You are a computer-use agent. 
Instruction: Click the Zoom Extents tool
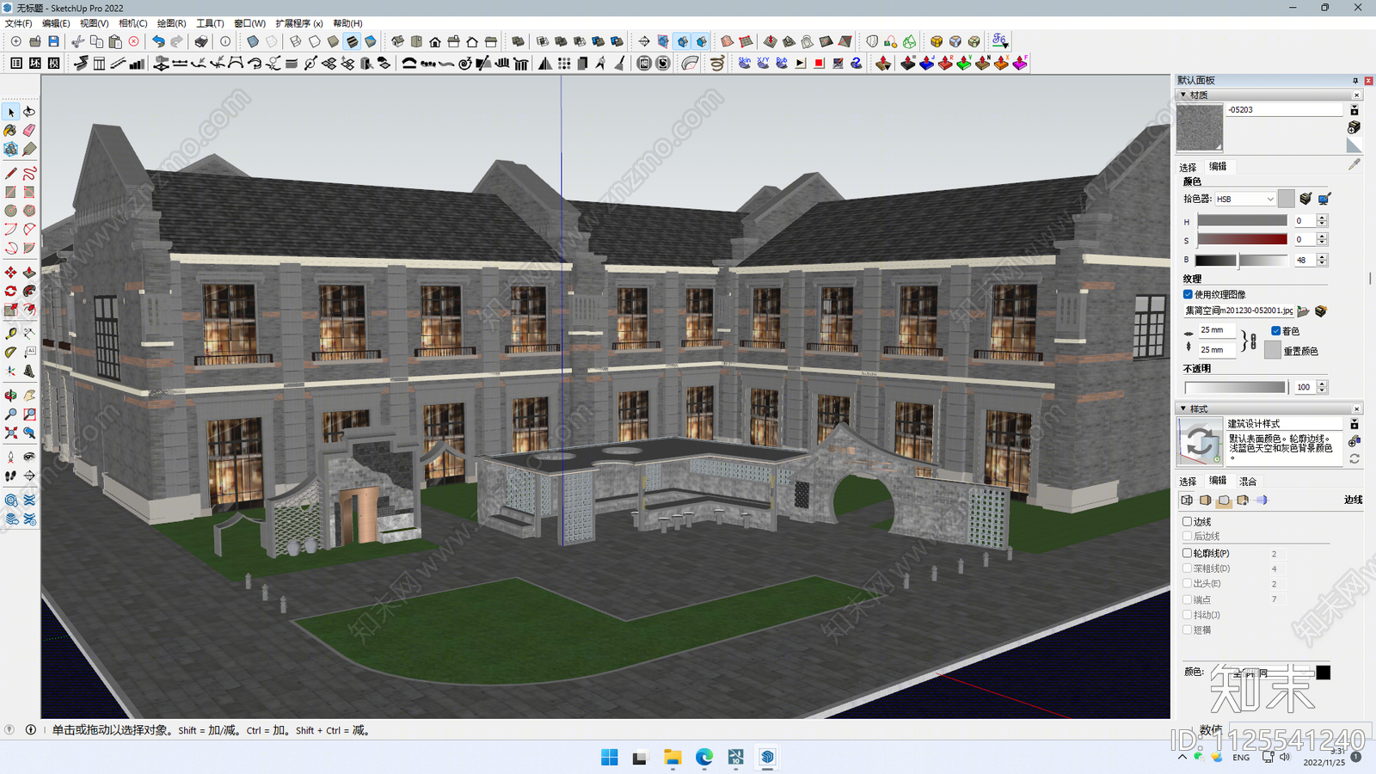(x=11, y=433)
